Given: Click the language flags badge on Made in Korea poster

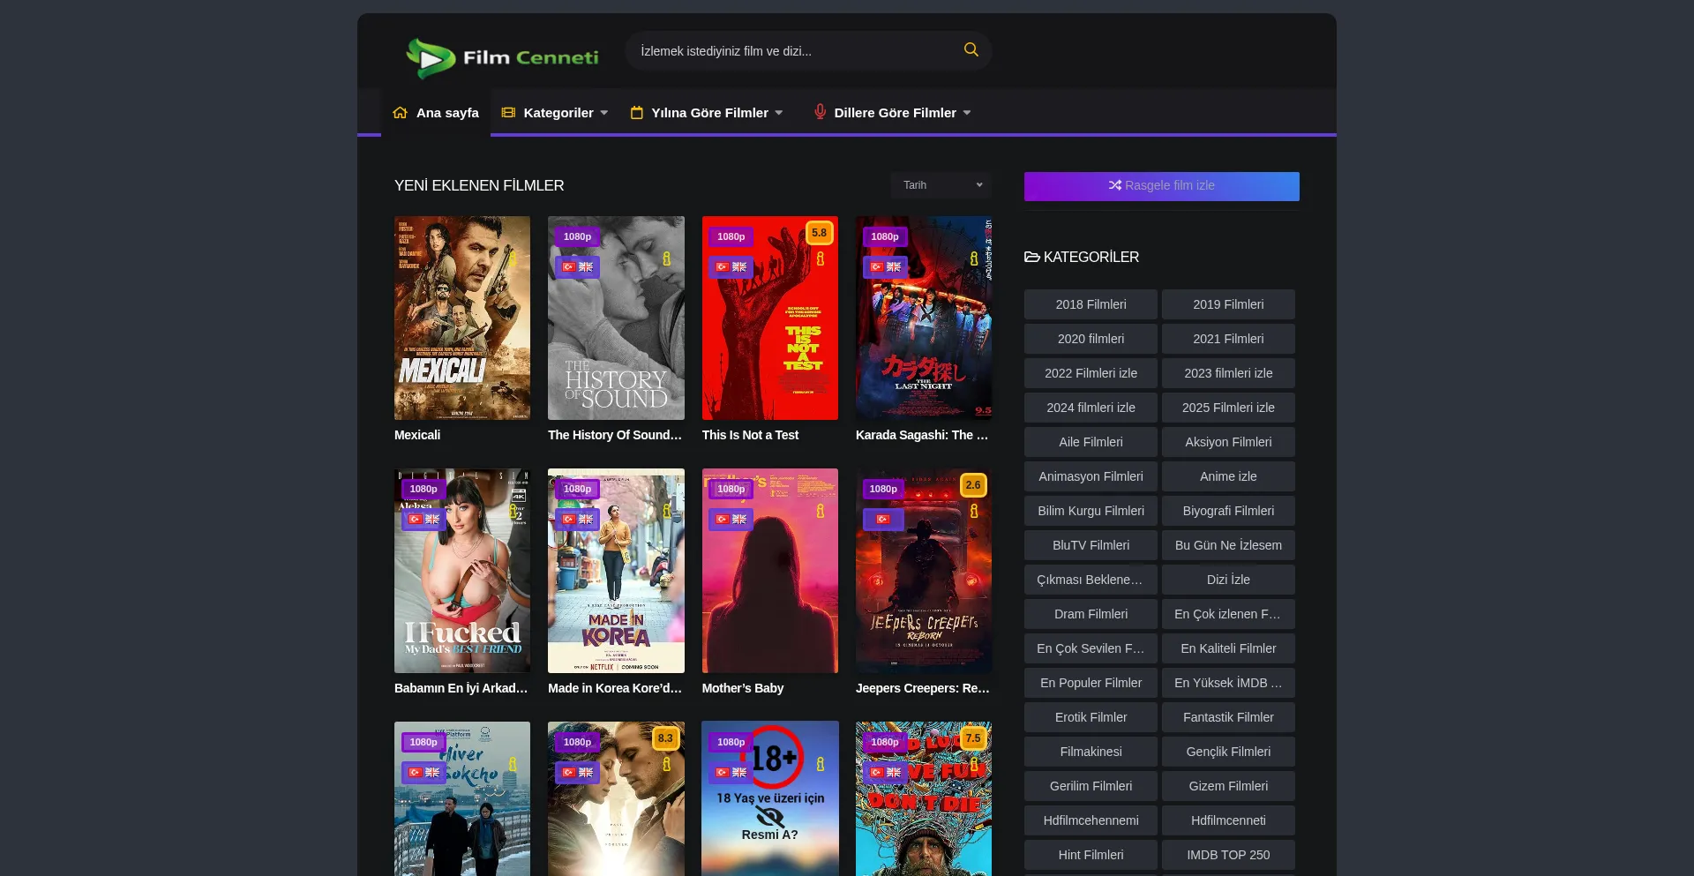Looking at the screenshot, I should pyautogui.click(x=577, y=519).
